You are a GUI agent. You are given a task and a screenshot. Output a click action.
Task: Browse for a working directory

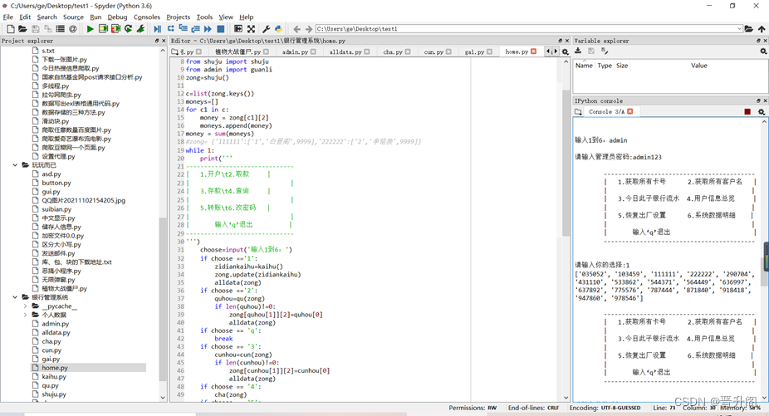coord(749,29)
